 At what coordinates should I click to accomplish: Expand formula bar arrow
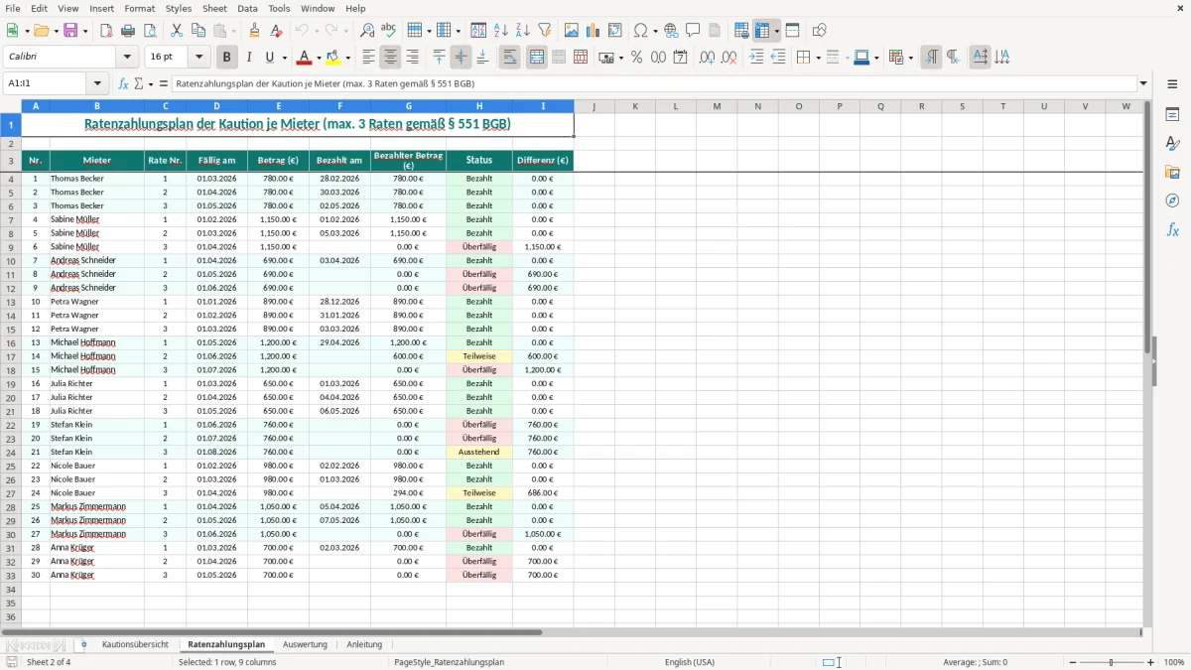tap(1143, 84)
